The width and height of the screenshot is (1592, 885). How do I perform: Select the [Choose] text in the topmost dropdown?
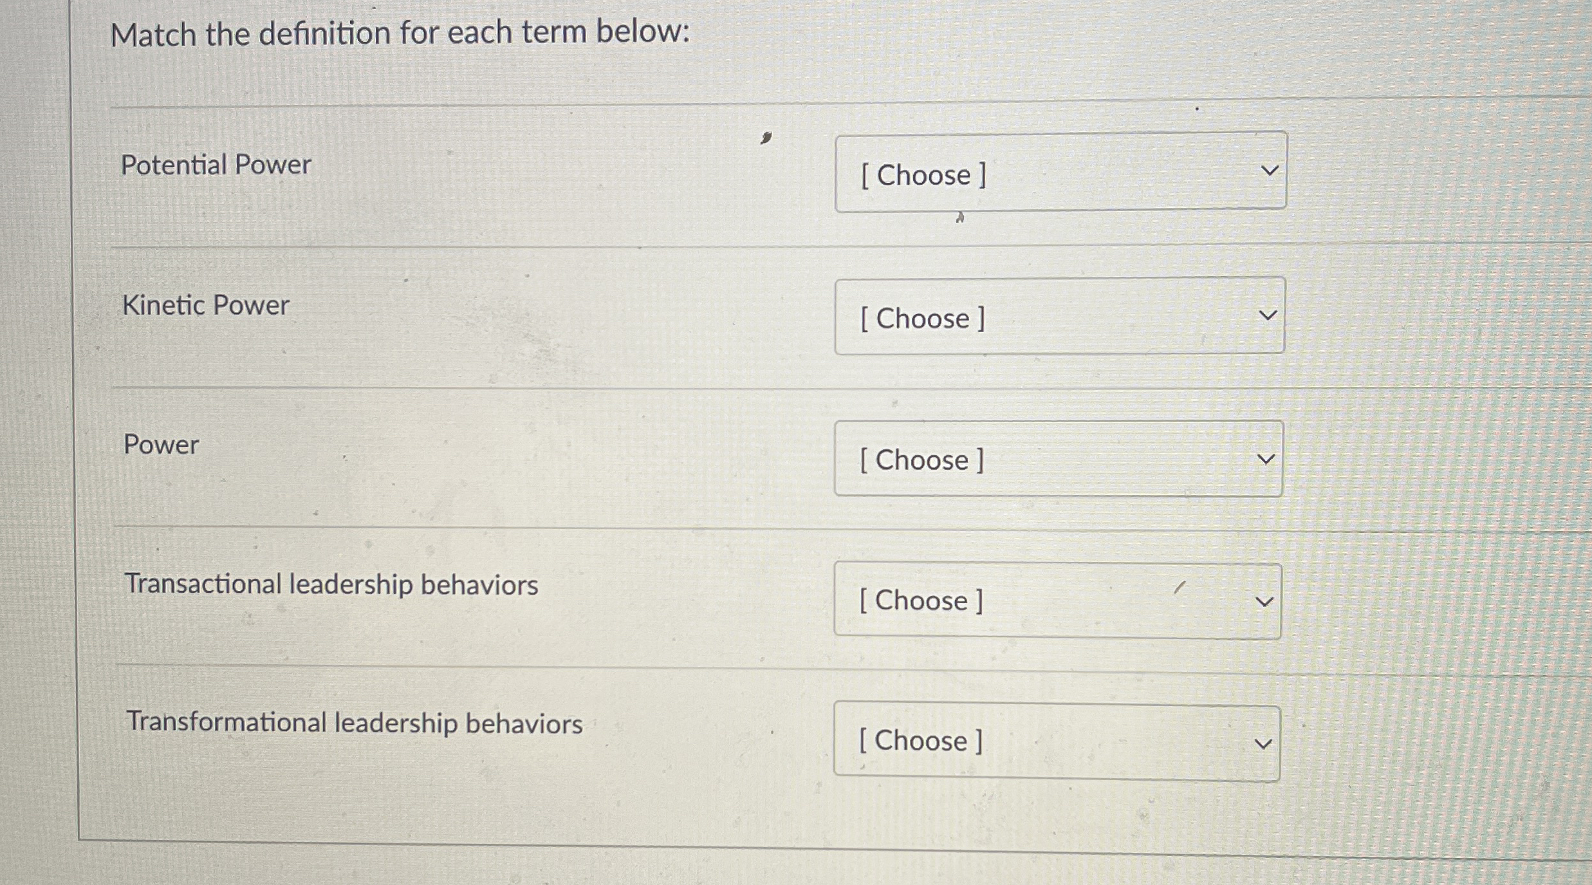tap(921, 174)
